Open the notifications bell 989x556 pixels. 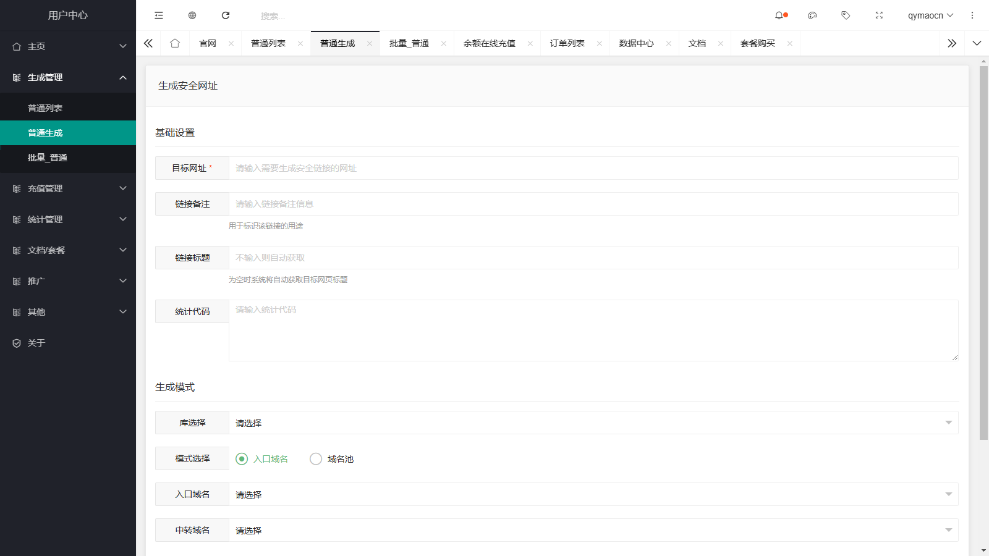[780, 15]
